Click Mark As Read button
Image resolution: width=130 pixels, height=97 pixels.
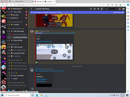(118, 12)
